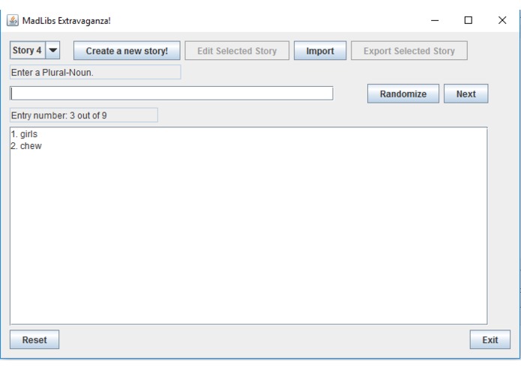521x370 pixels.
Task: Maximize the MadLibs window
Action: coord(469,20)
